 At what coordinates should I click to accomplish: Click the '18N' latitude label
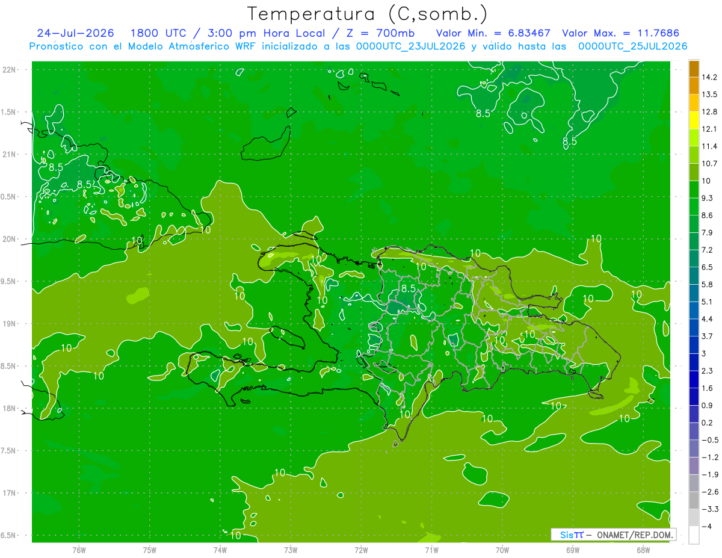click(x=9, y=408)
